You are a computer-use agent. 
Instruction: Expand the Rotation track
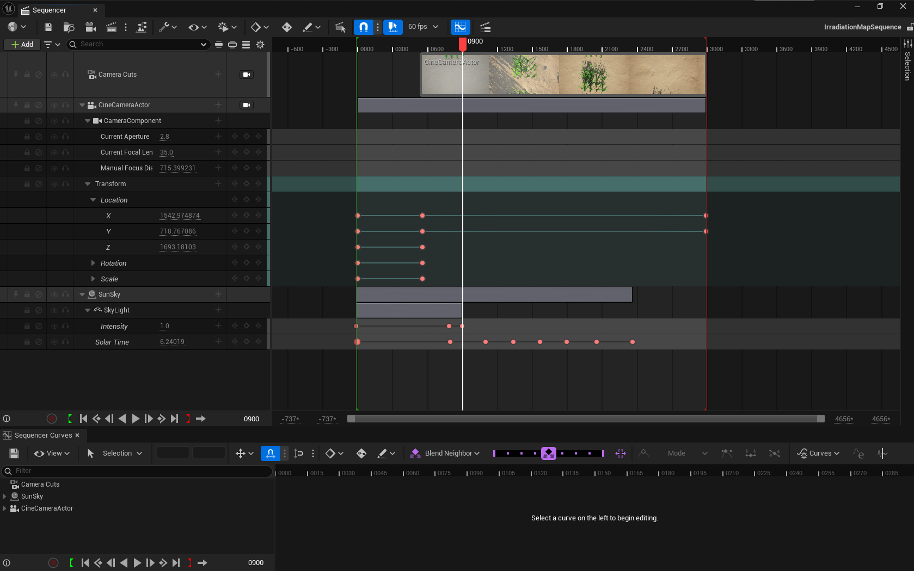[x=93, y=262]
